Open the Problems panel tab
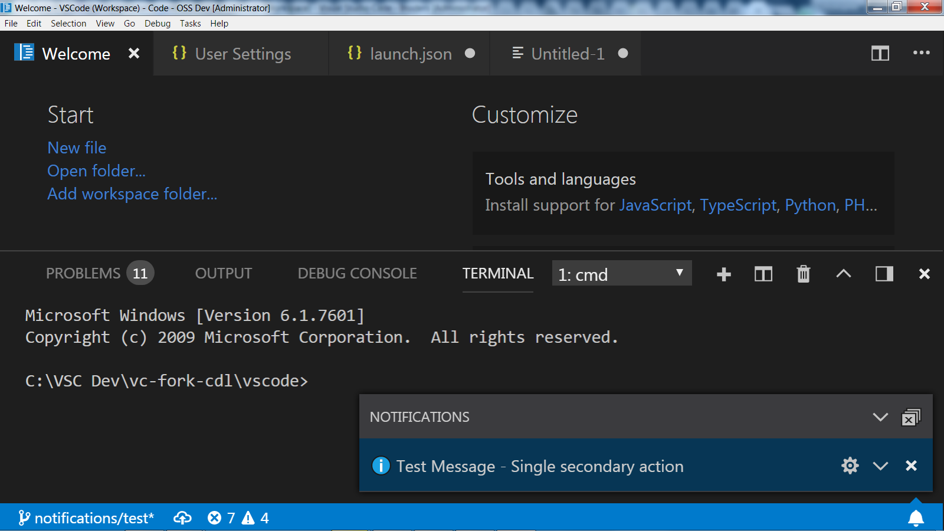944x531 pixels. pyautogui.click(x=100, y=273)
